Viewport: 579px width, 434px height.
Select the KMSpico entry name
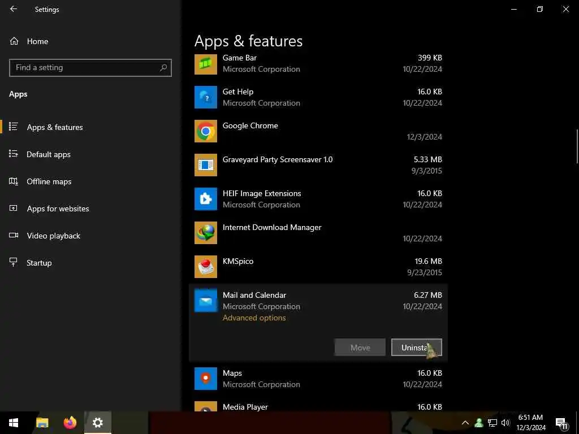[x=238, y=261]
